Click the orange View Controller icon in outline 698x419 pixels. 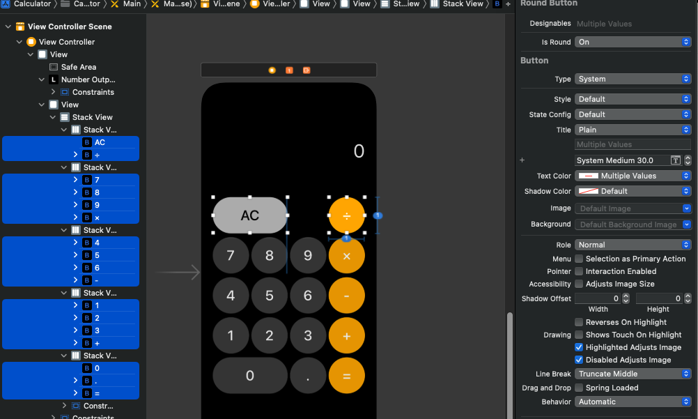[x=31, y=42]
